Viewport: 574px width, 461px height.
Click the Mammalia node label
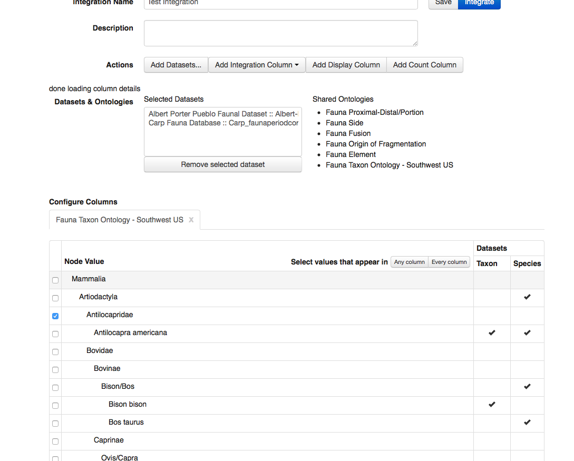point(89,279)
